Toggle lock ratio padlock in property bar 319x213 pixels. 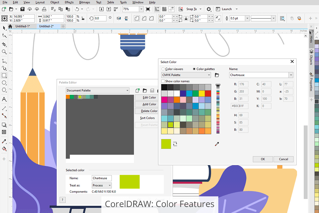[x=83, y=18]
